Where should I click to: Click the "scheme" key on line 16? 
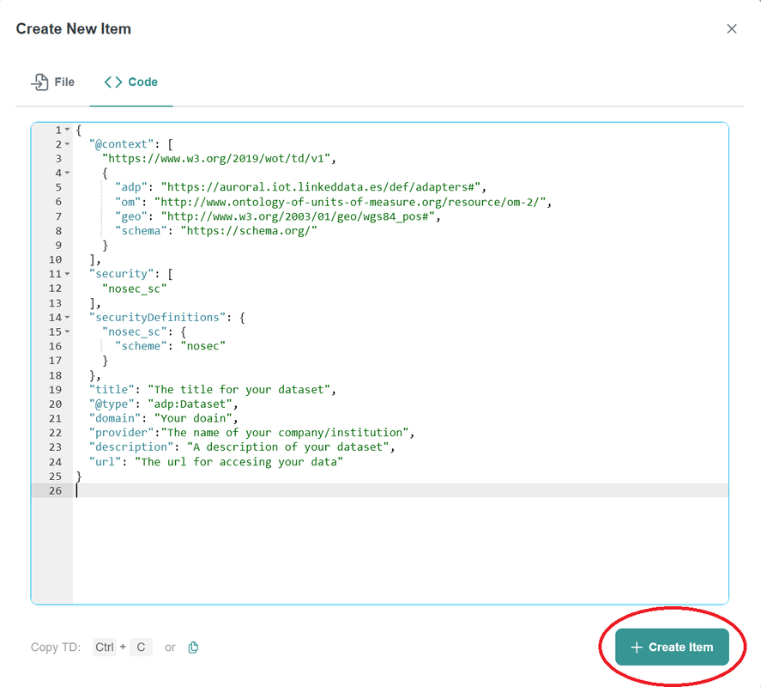tap(141, 346)
